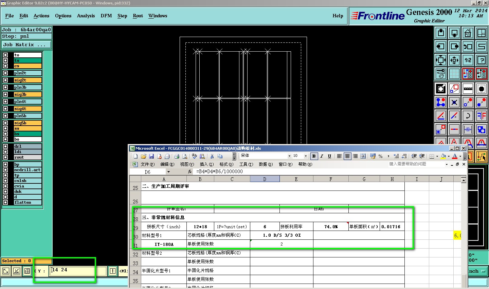Click the Job Matrix ... button
This screenshot has width=489, height=289.
[26, 44]
